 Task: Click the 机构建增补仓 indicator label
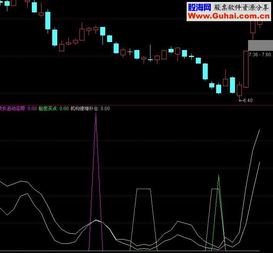90,109
